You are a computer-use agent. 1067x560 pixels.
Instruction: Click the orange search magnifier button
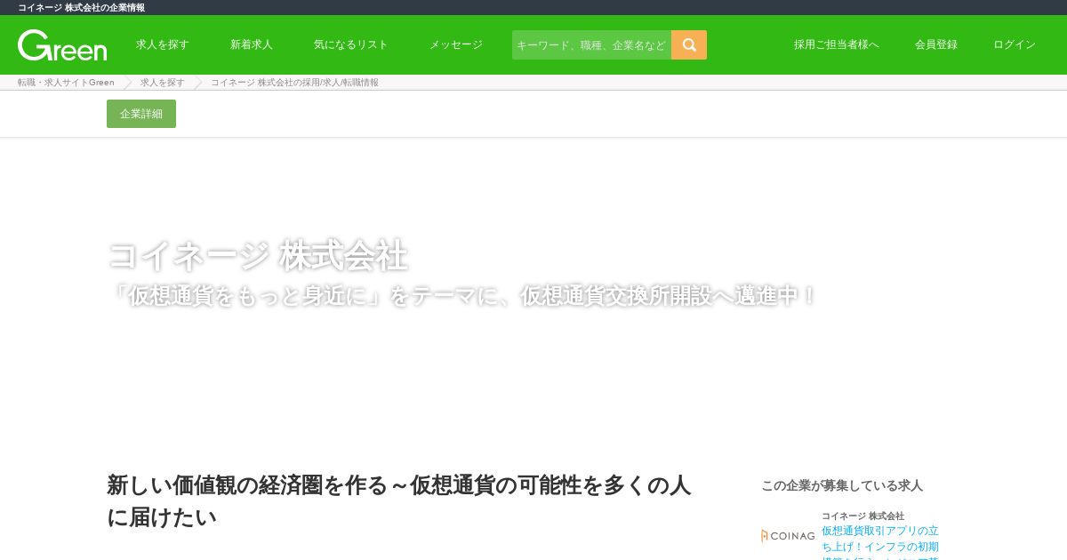pyautogui.click(x=689, y=44)
